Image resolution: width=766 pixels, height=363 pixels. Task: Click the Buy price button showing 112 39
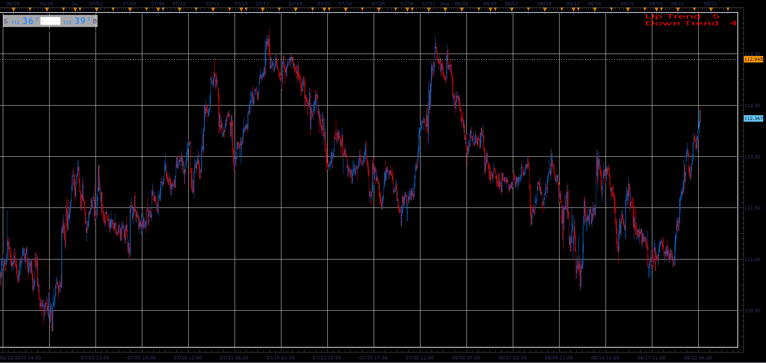coord(79,21)
